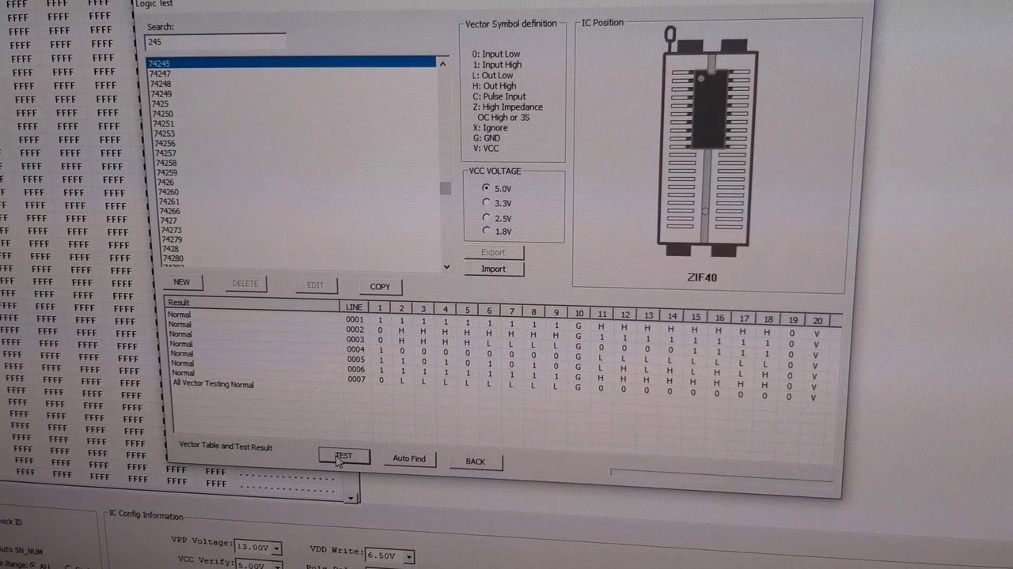Screen dimensions: 1013x569
Task: Click the greyed DELETE button
Action: tap(245, 284)
